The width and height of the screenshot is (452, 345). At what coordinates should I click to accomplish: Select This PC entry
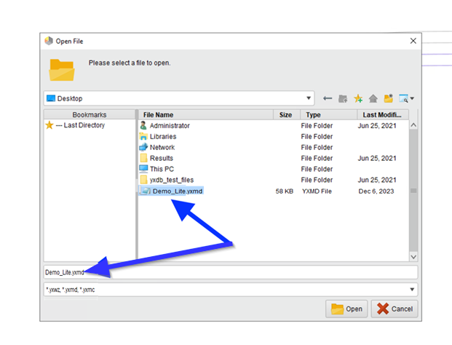pyautogui.click(x=162, y=169)
